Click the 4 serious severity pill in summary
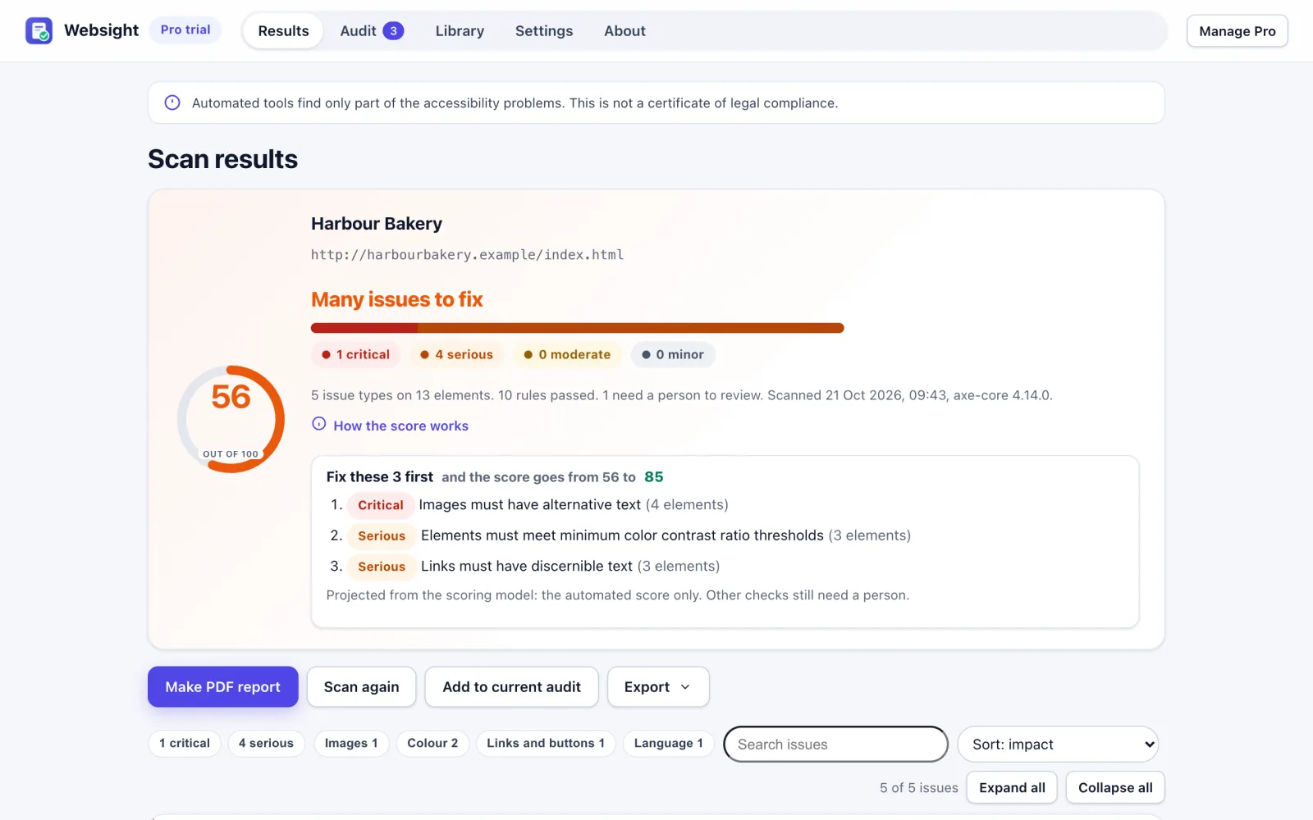Viewport: 1313px width, 820px height. point(456,354)
